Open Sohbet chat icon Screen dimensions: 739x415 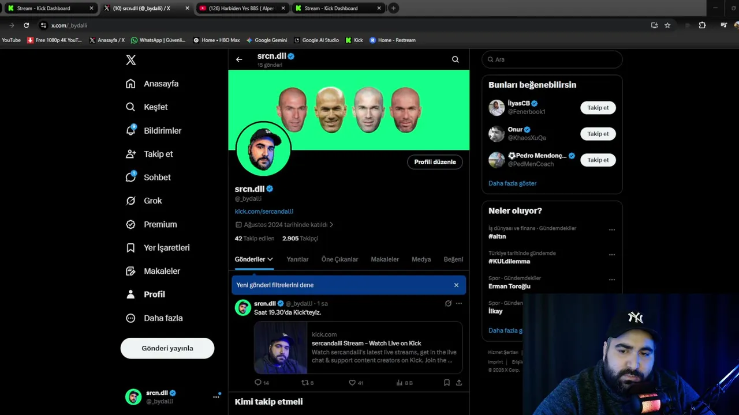click(x=131, y=177)
